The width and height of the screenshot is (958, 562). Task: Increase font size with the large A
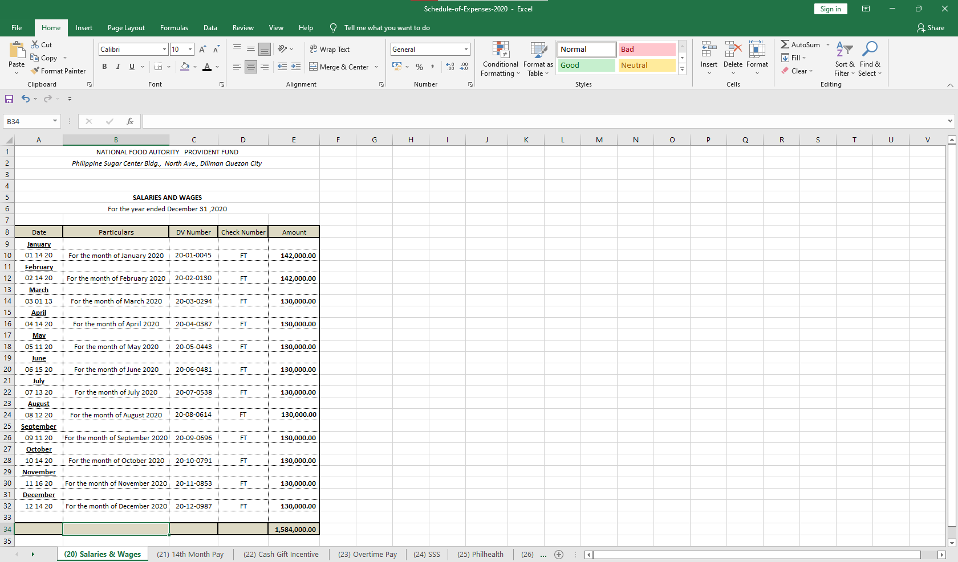click(x=202, y=50)
